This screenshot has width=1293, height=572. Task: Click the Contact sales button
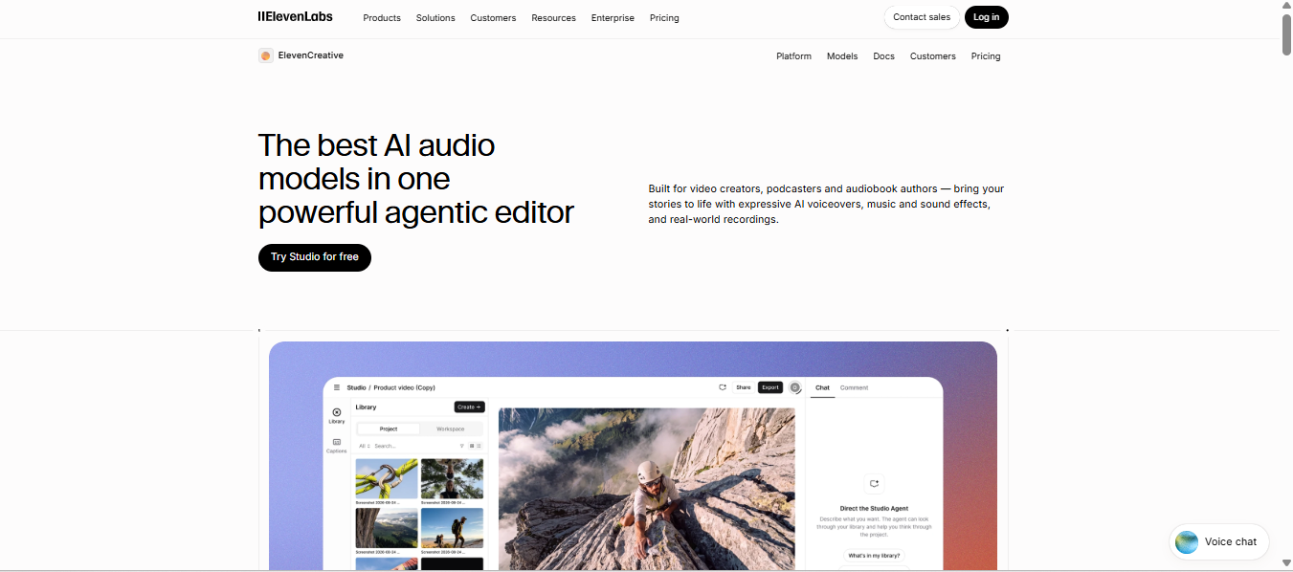(922, 17)
